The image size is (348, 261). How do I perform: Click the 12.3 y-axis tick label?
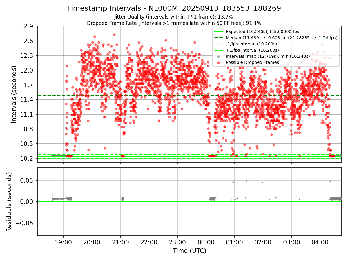(x=26, y=56)
